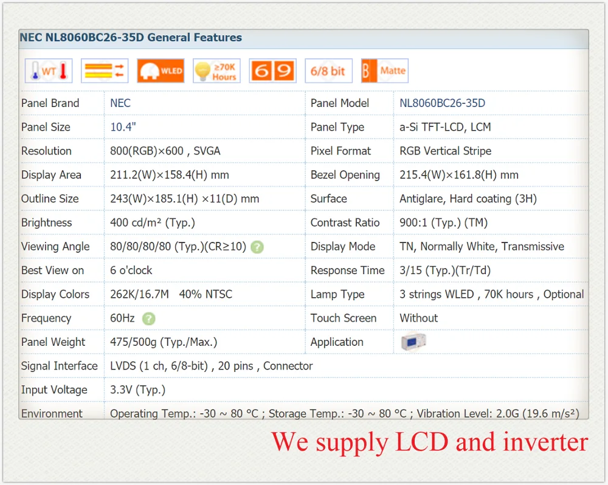This screenshot has height=485, width=608.
Task: Click the Bezel Opening label
Action: [x=345, y=175]
